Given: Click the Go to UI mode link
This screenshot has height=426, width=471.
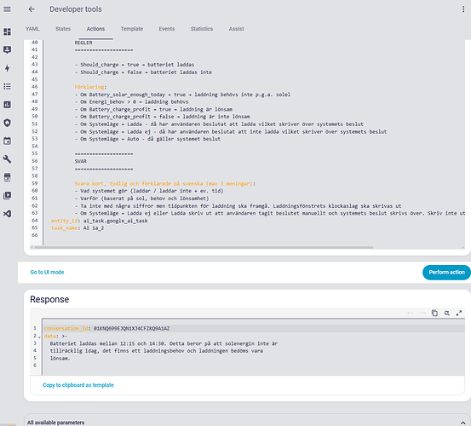Looking at the screenshot, I should (47, 272).
